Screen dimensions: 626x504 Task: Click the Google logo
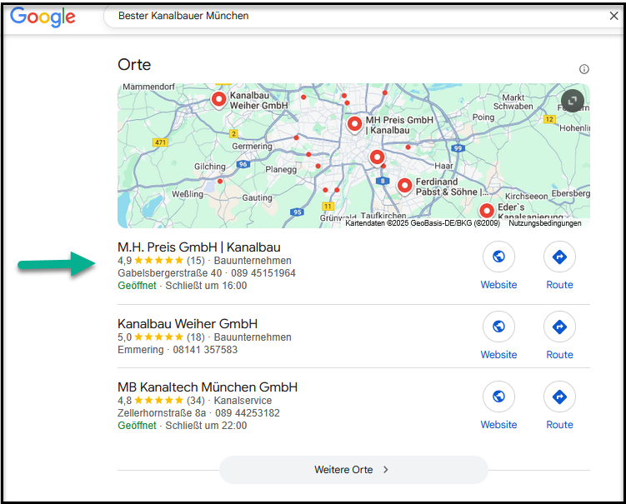click(43, 17)
